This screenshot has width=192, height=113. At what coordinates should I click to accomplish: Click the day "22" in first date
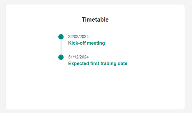pos(70,37)
